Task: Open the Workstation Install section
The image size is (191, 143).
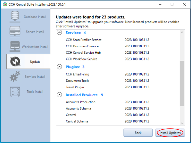Action: [35, 47]
